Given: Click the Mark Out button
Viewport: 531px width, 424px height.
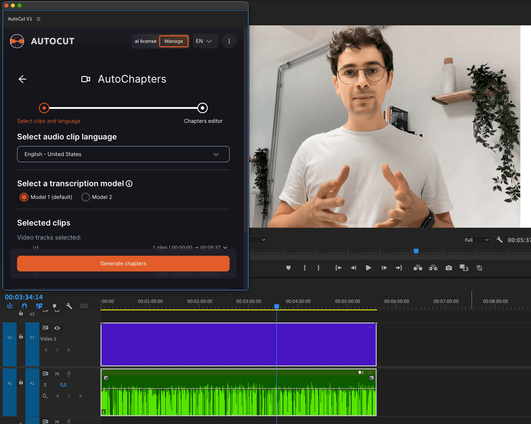Looking at the screenshot, I should point(318,268).
